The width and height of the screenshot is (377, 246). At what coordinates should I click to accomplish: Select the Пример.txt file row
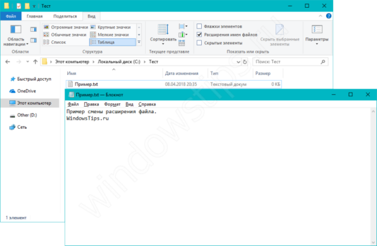click(174, 84)
